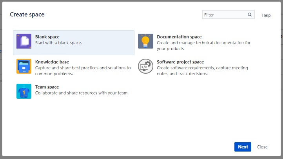Image resolution: width=283 pixels, height=159 pixels.
Task: Click 'Collaborate and share resources' description
Action: click(x=82, y=93)
